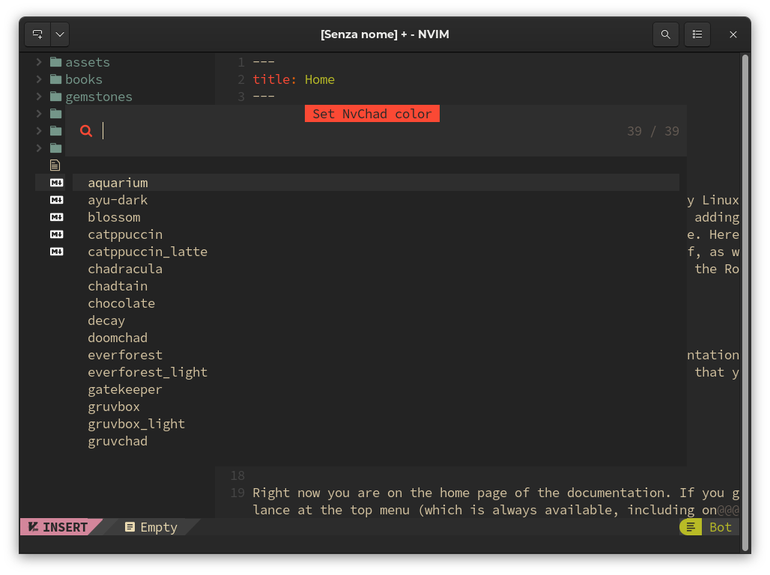The image size is (770, 575).
Task: Click the magnifying glass search icon in titlebar
Action: pyautogui.click(x=666, y=34)
